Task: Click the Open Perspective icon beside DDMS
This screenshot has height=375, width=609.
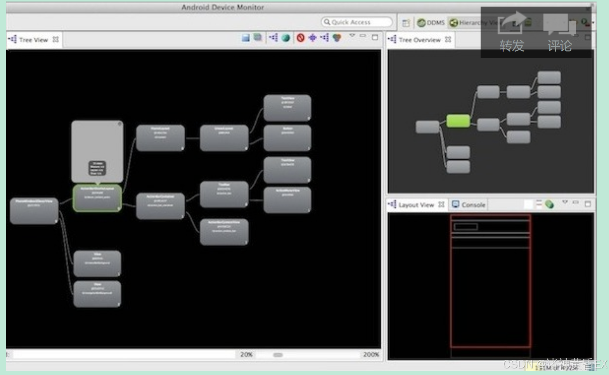Action: pos(406,23)
